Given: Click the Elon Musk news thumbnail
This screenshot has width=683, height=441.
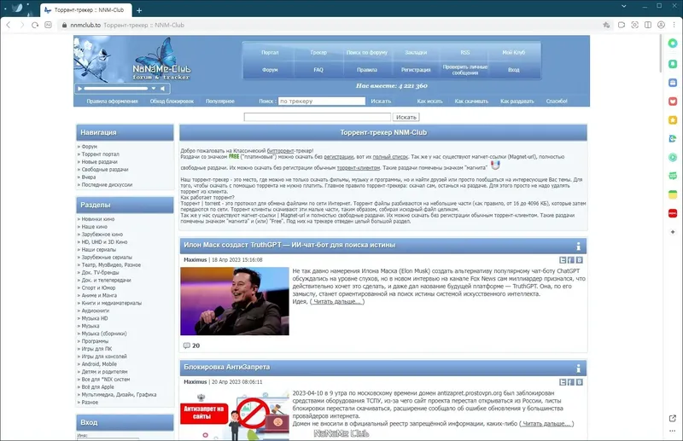Looking at the screenshot, I should [x=234, y=301].
